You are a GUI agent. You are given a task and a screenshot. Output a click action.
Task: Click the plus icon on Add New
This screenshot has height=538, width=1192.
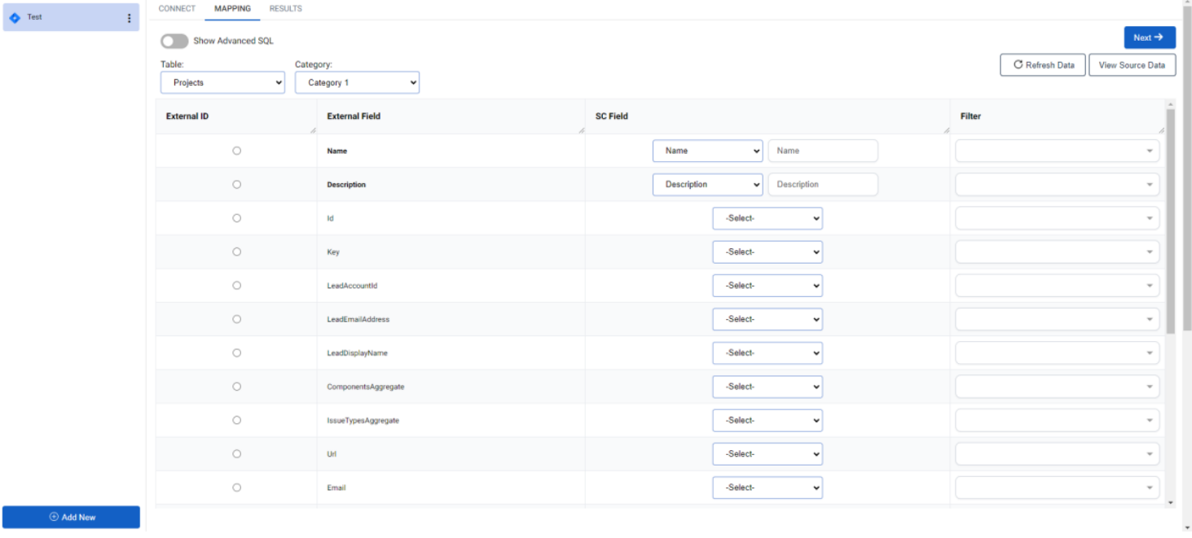point(52,517)
